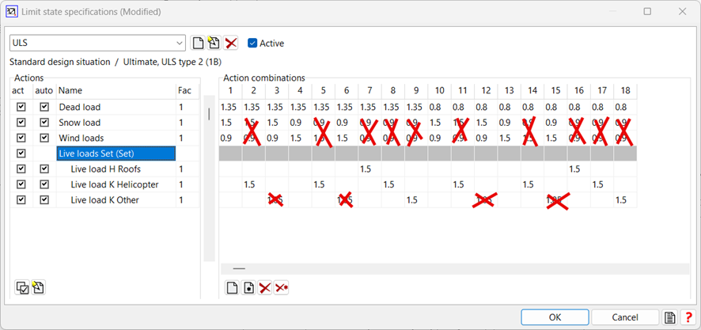Delete all combinations with red X star icon
The height and width of the screenshot is (330, 701).
(x=281, y=288)
